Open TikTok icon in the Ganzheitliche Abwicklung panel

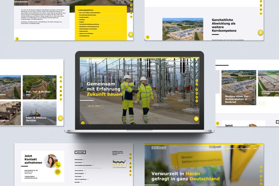click(x=261, y=10)
